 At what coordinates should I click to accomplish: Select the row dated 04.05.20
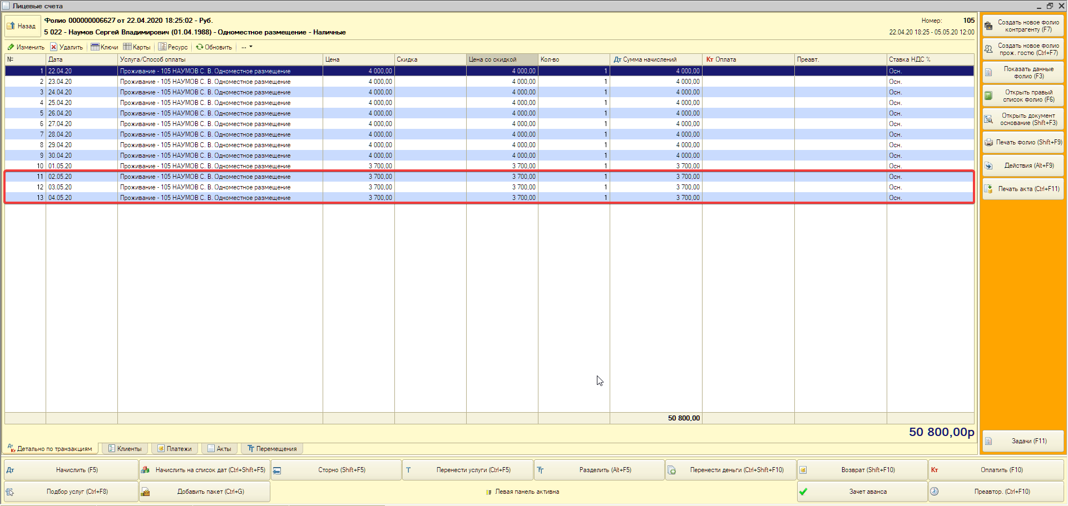tap(489, 198)
